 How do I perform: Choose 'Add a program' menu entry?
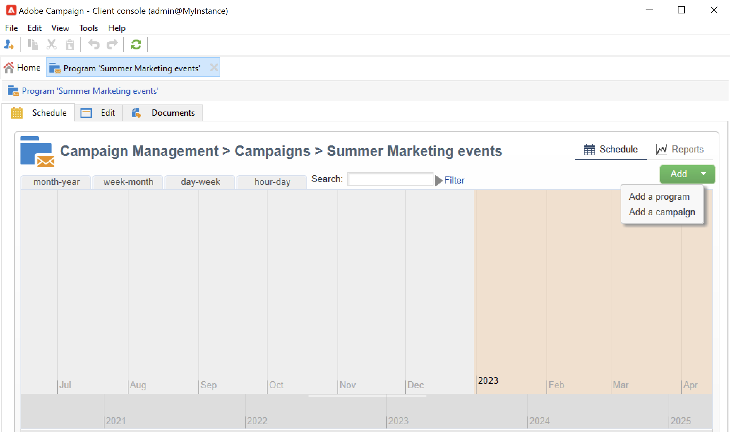tap(659, 197)
